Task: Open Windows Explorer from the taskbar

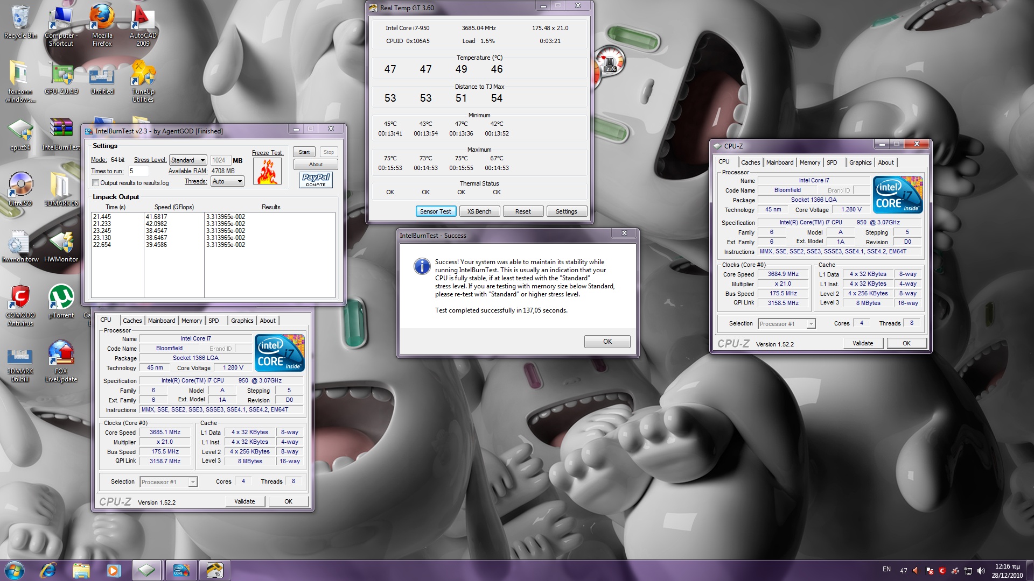Action: pos(81,570)
